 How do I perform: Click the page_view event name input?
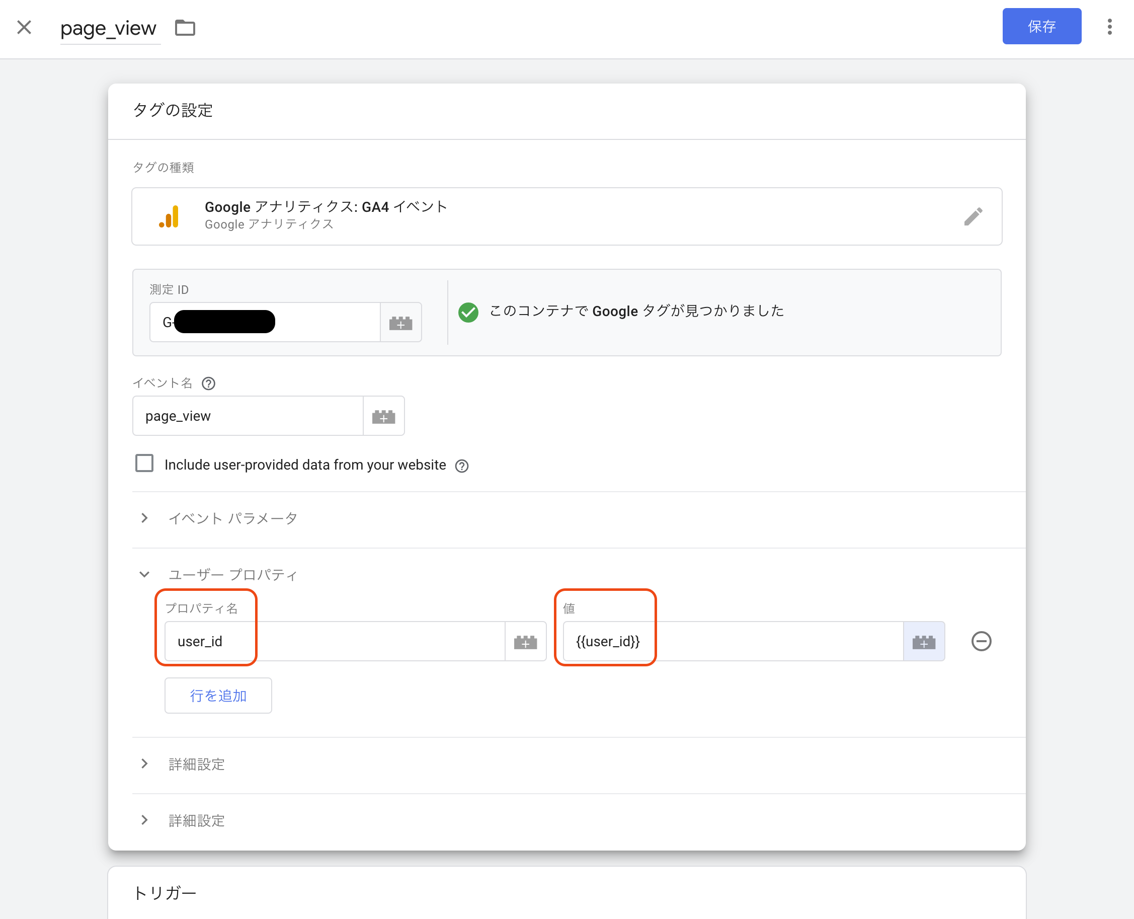[248, 416]
